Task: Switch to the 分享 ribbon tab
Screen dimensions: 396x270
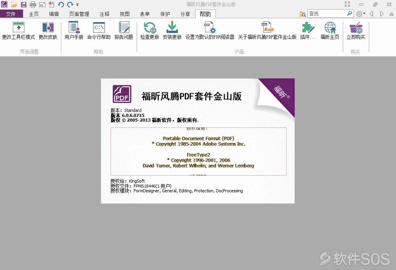Action: tap(185, 14)
